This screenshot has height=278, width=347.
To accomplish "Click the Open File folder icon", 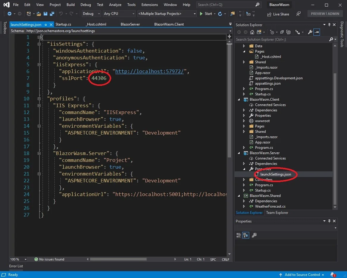I will point(39,14).
